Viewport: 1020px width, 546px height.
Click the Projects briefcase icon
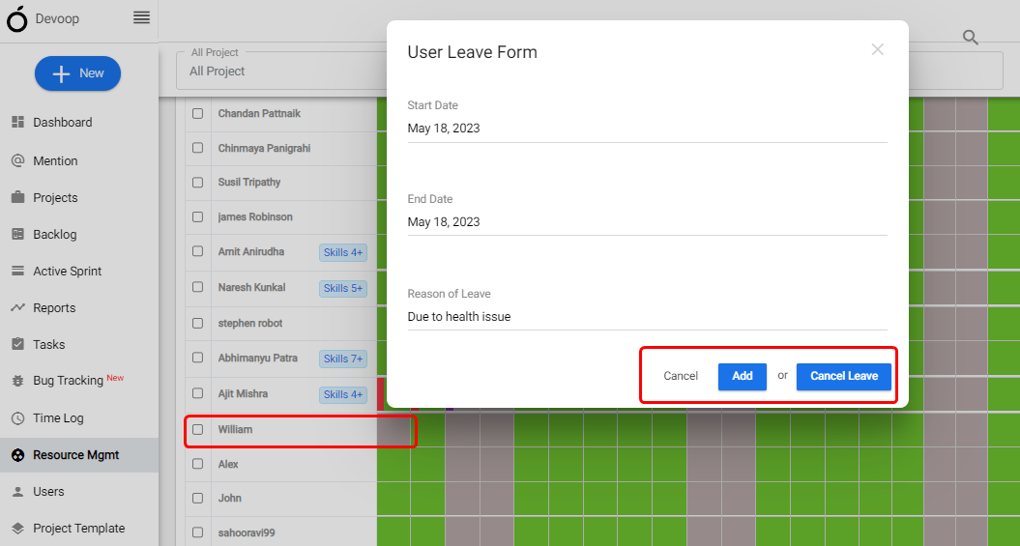click(18, 197)
